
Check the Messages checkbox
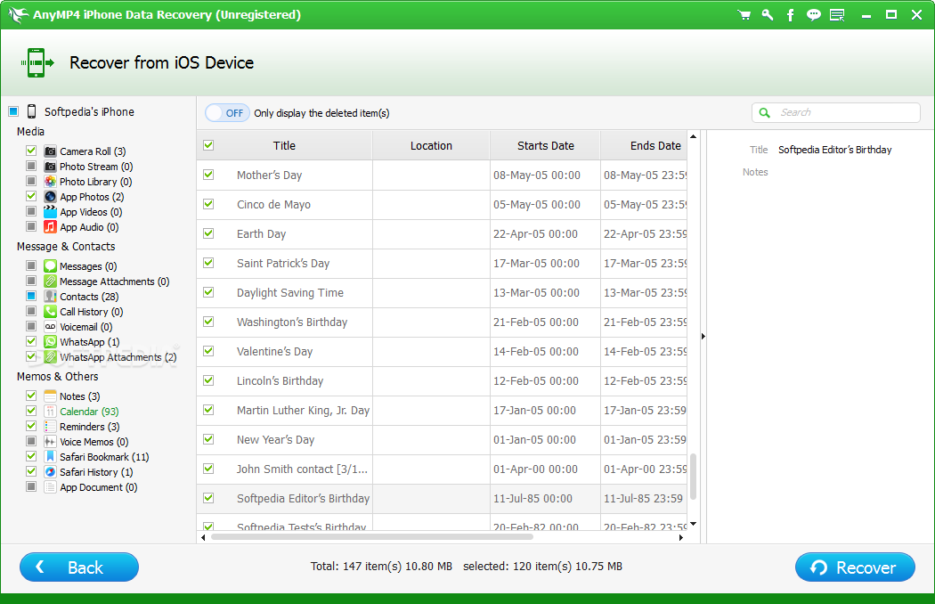[31, 265]
